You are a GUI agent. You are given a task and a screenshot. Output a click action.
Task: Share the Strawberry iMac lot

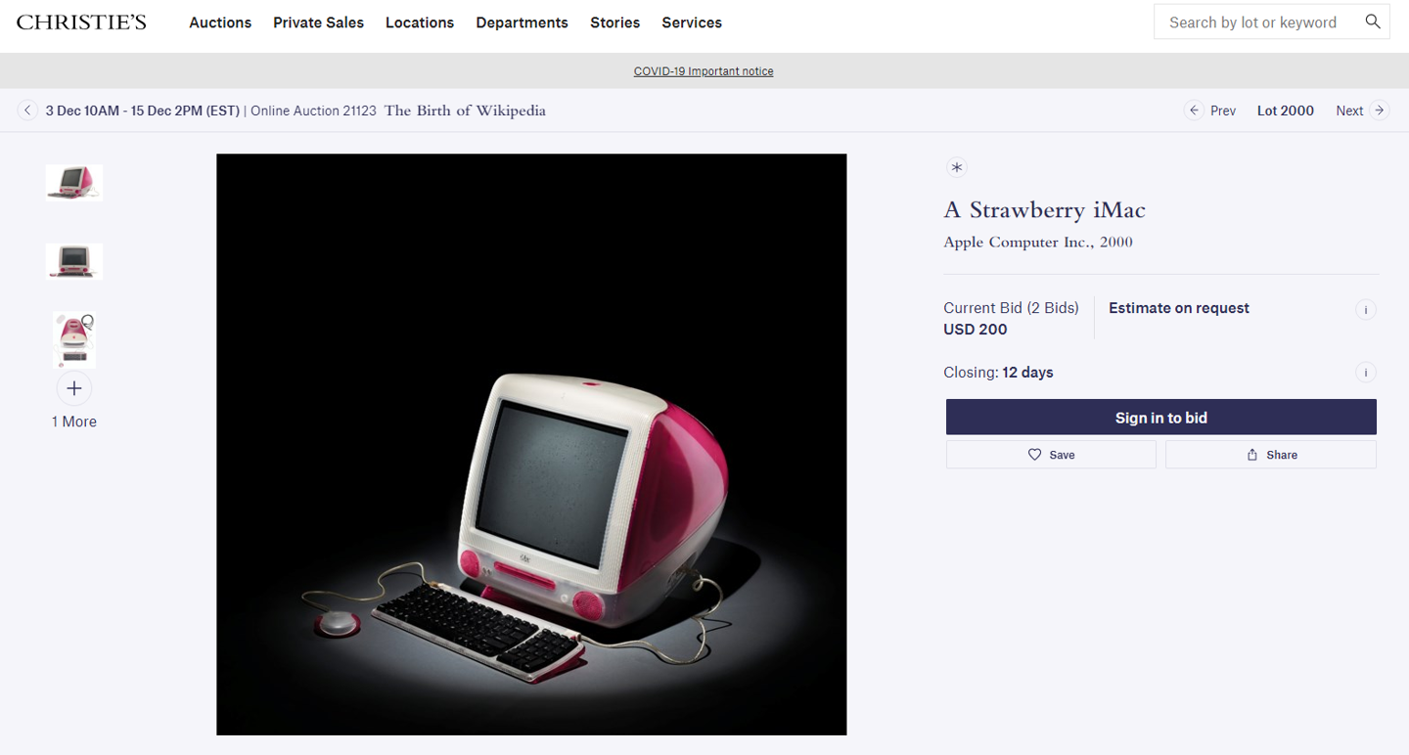(x=1271, y=455)
